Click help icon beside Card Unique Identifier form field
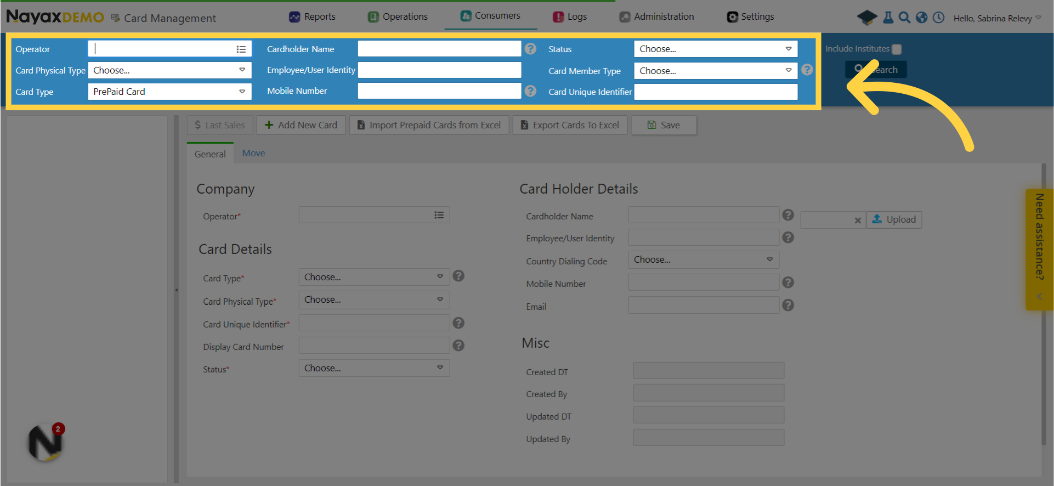Image resolution: width=1054 pixels, height=486 pixels. tap(459, 323)
